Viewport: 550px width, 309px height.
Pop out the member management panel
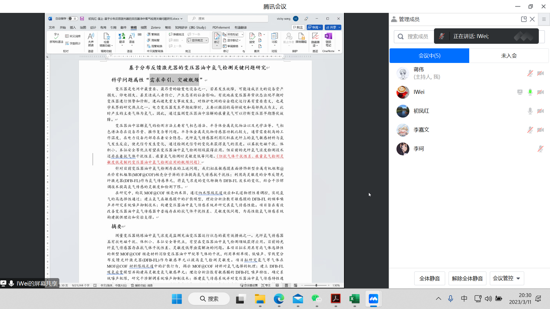[524, 19]
